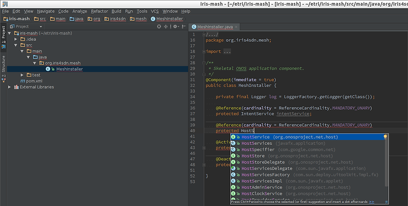Hide the Project tool window
The height and width of the screenshot is (206, 408).
184,27
